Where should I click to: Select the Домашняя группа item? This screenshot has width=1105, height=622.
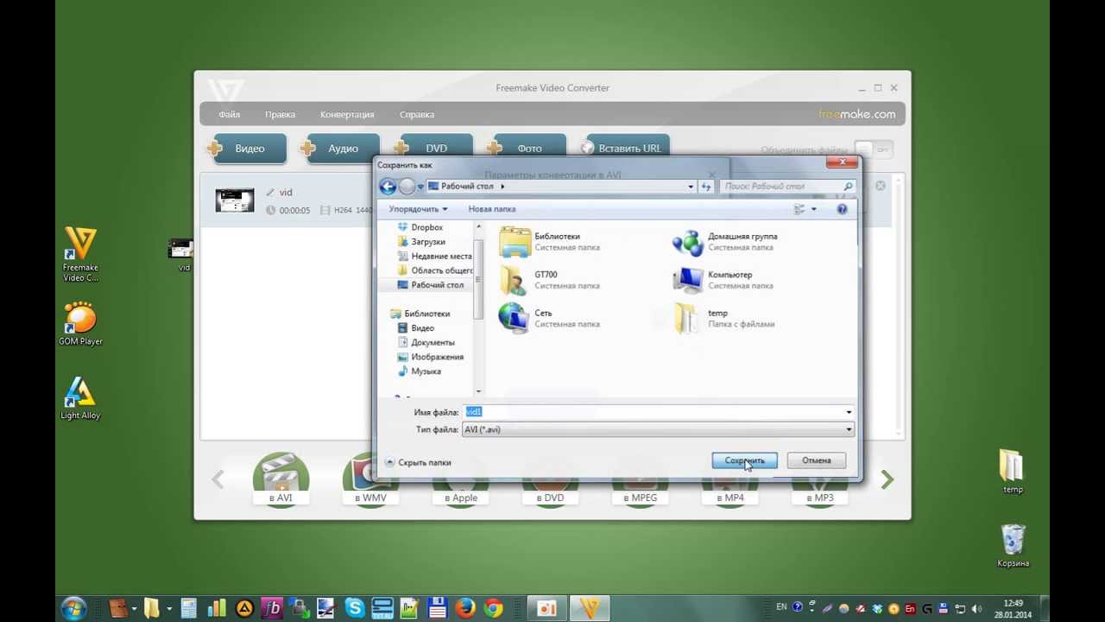[725, 242]
